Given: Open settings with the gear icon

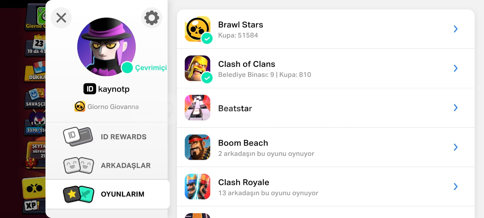Looking at the screenshot, I should pos(152,18).
